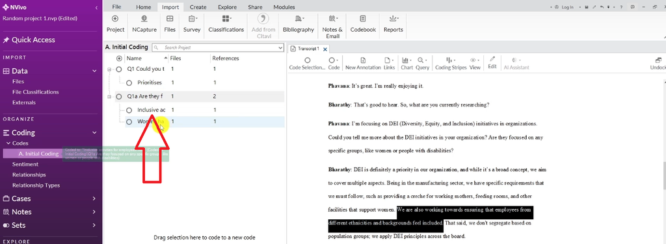Select A. Initial Coding folder
The height and width of the screenshot is (244, 666).
(x=38, y=153)
